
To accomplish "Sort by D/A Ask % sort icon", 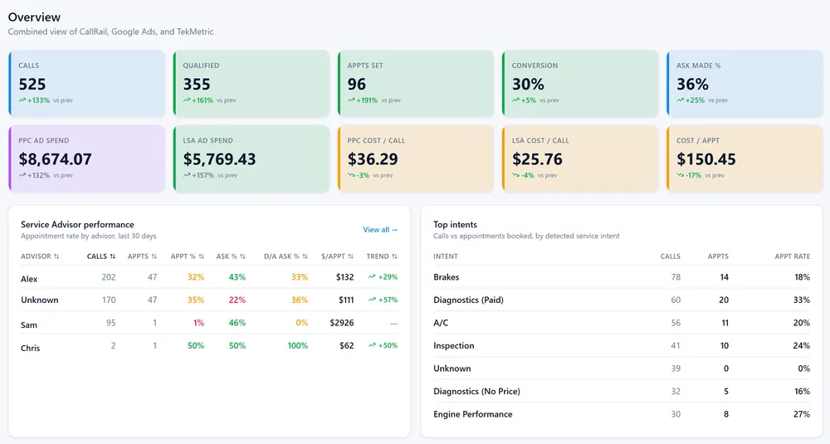I will (x=305, y=256).
